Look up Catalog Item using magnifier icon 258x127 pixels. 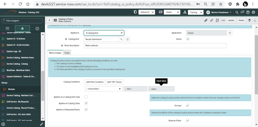click(121, 39)
